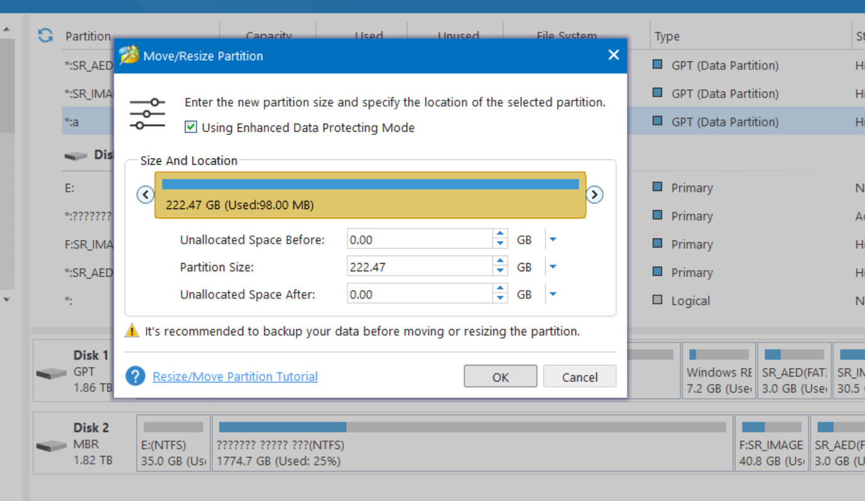Open unit dropdown for Partition Size
Viewport: 865px width, 501px height.
click(x=553, y=267)
